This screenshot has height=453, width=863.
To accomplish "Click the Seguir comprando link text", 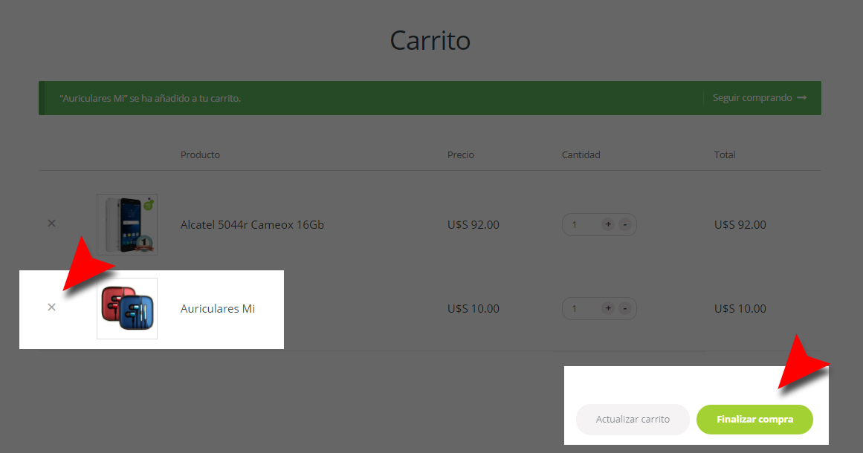I will 752,98.
